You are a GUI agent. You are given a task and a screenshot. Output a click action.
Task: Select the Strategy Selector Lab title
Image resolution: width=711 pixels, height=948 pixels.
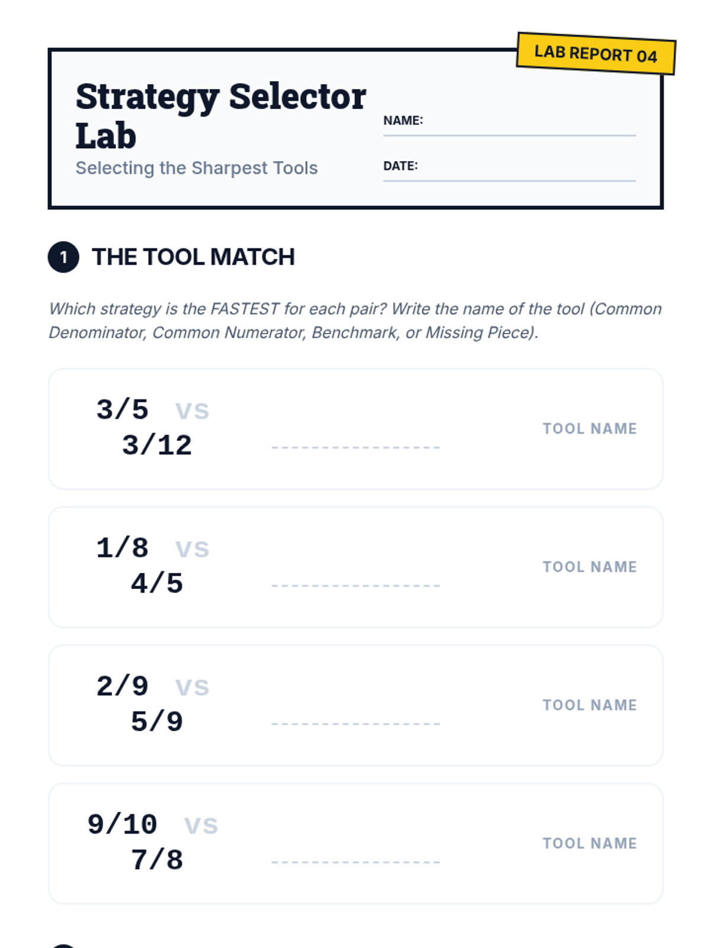[x=220, y=116]
